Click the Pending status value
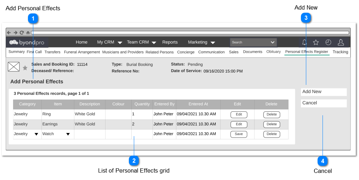This screenshot has height=180, width=359. (x=195, y=65)
